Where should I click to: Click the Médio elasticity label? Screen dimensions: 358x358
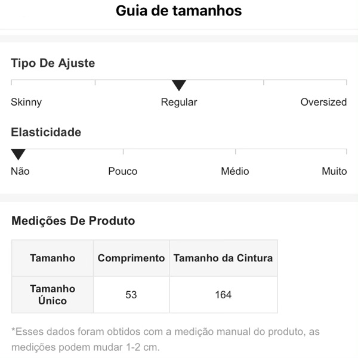coord(235,171)
